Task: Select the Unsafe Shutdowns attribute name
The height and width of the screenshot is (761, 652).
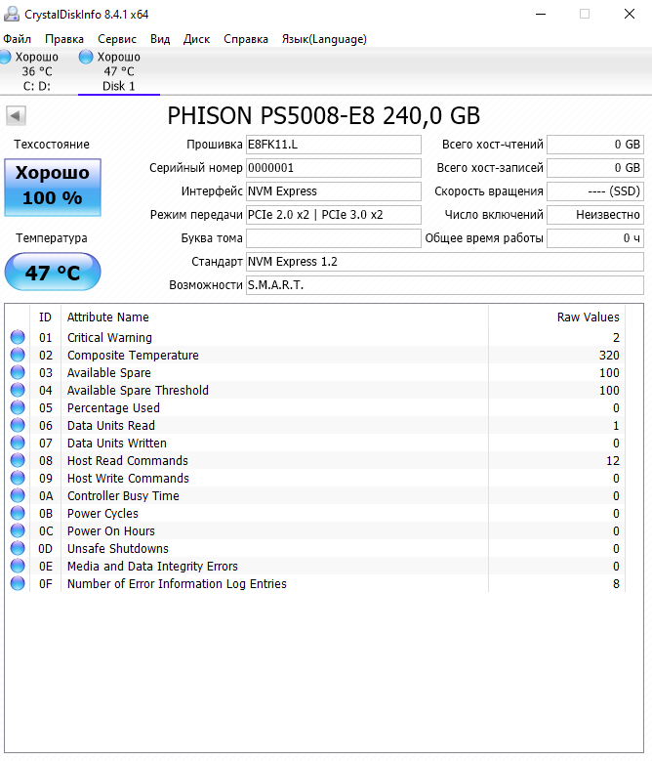Action: tap(118, 548)
